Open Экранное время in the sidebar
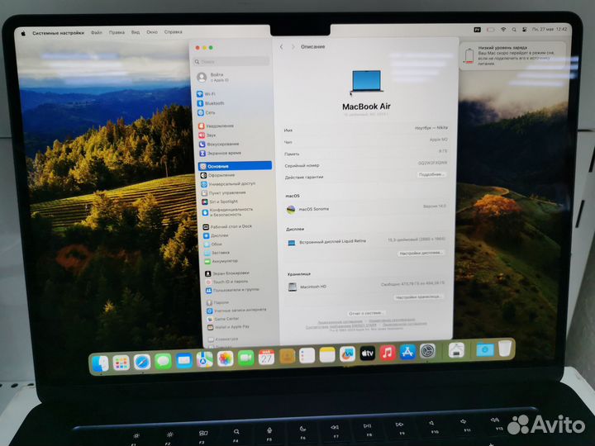Image resolution: width=595 pixels, height=446 pixels. (220, 154)
